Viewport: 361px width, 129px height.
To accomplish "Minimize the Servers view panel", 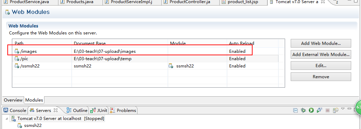I will 349,108.
